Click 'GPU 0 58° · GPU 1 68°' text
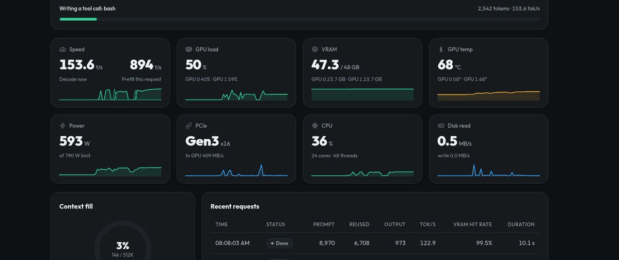Viewport: 619px width, 260px height. 462,79
